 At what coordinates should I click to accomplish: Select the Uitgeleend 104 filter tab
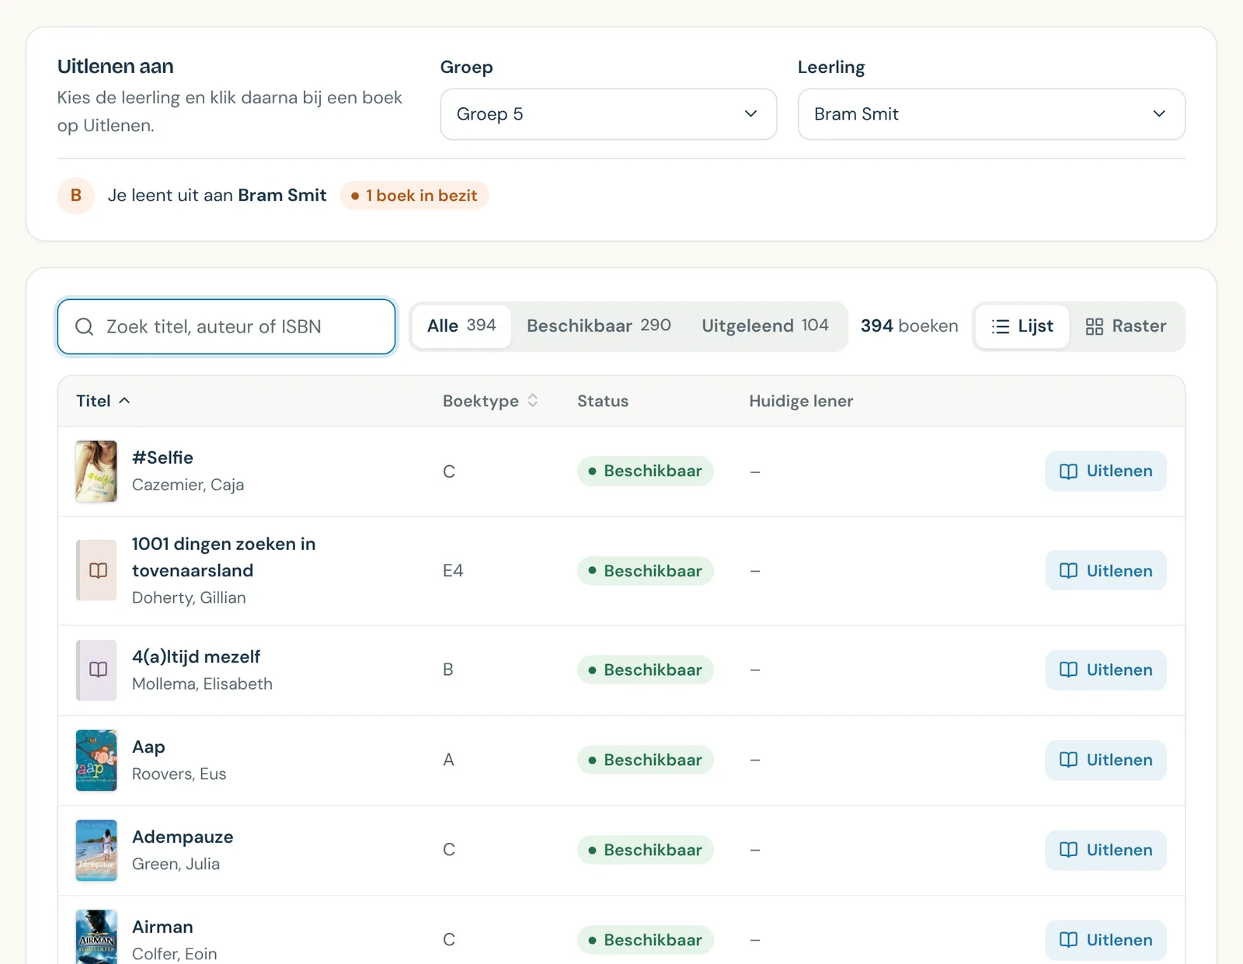click(x=765, y=325)
